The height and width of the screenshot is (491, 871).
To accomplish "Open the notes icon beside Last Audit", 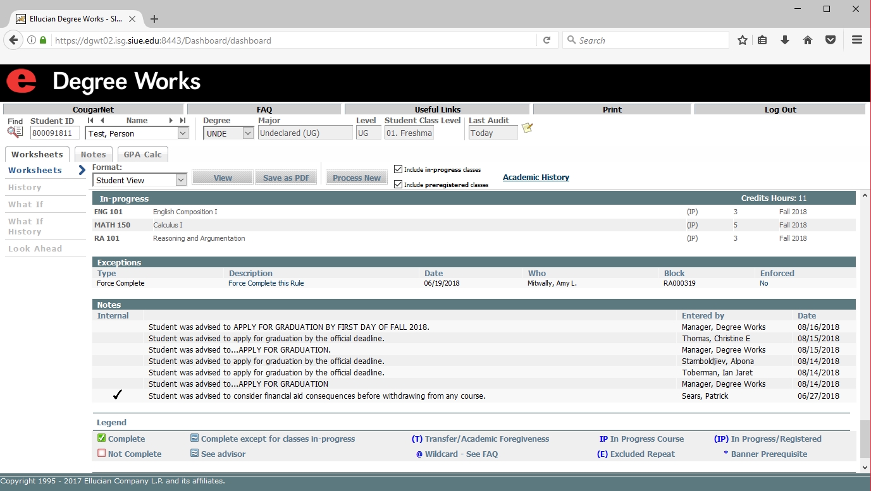I will click(527, 128).
